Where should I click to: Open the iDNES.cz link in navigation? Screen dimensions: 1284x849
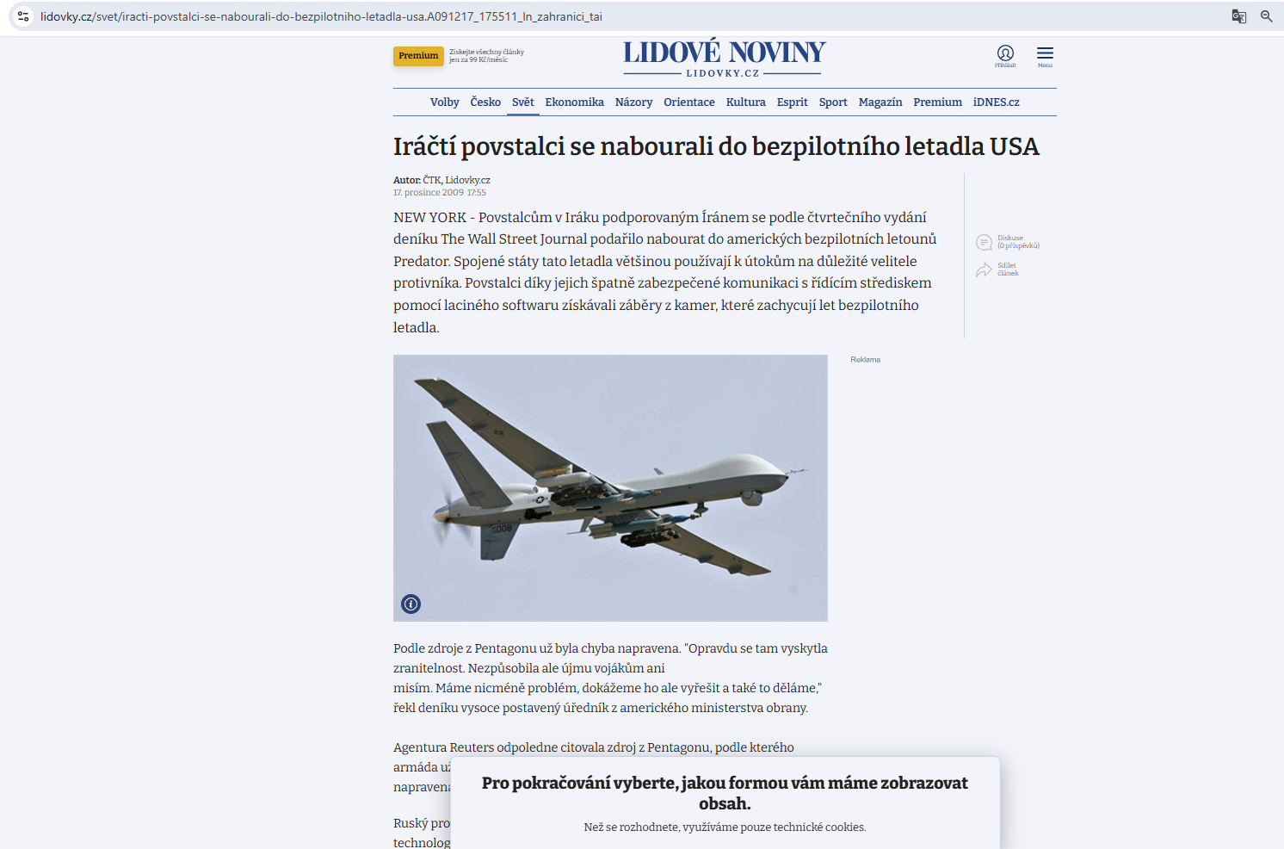pyautogui.click(x=996, y=102)
